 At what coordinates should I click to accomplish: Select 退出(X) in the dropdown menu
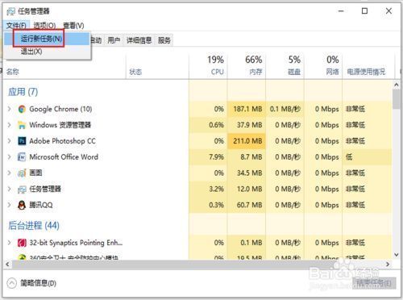pos(31,52)
